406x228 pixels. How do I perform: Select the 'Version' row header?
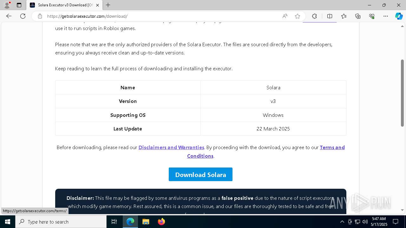128,101
